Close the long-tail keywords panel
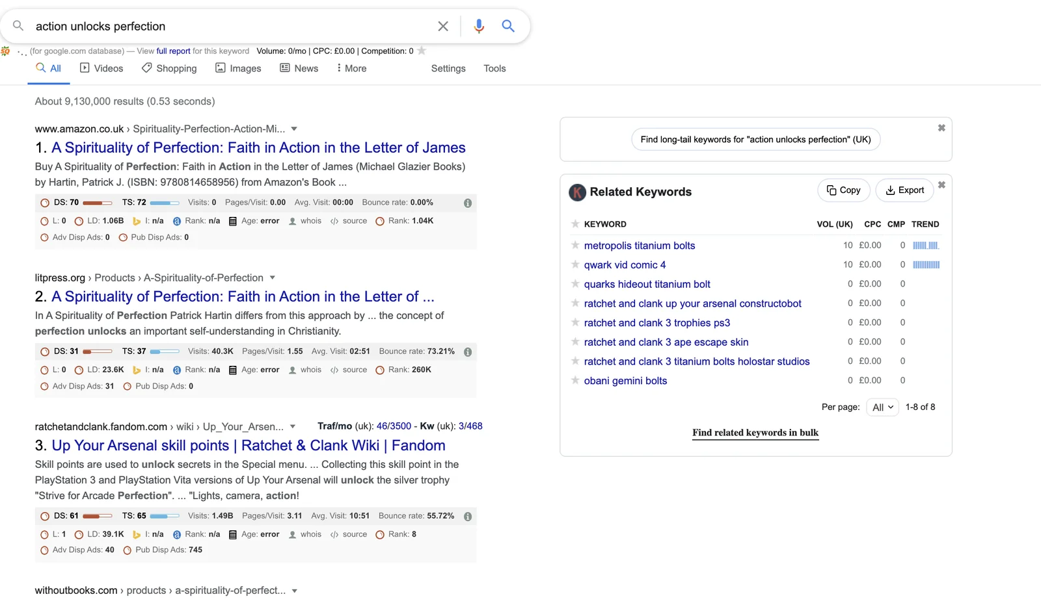The image size is (1041, 603). point(941,128)
